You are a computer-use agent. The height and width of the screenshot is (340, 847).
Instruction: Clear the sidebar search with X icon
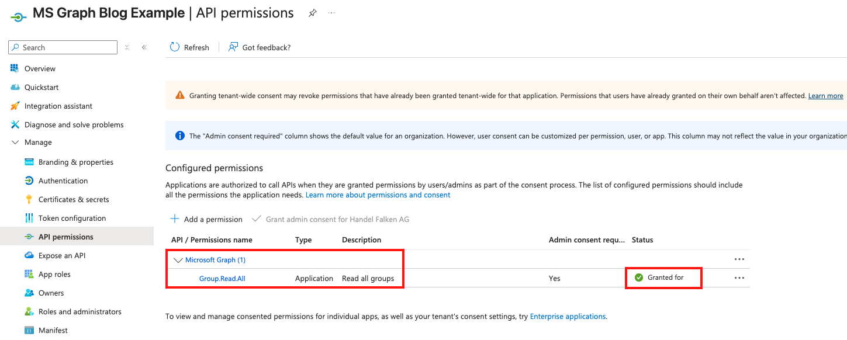point(127,47)
